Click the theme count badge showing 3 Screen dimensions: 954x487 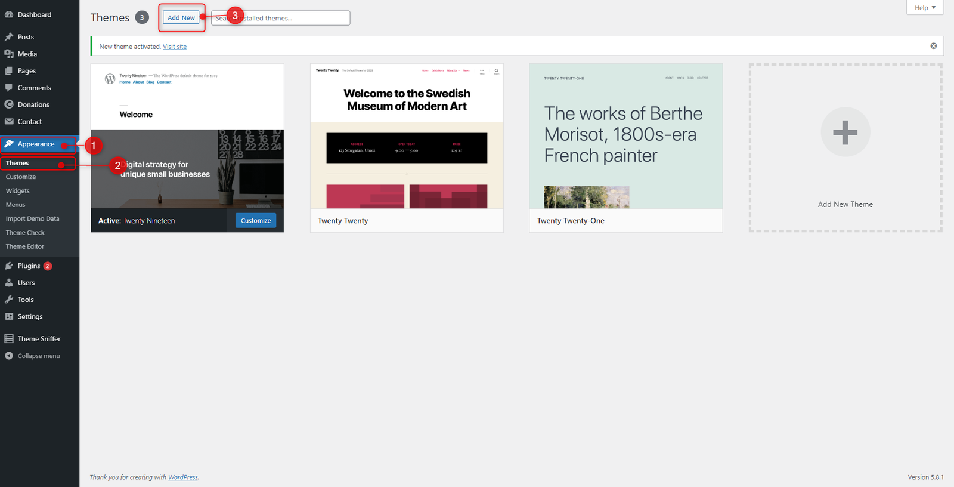click(142, 17)
